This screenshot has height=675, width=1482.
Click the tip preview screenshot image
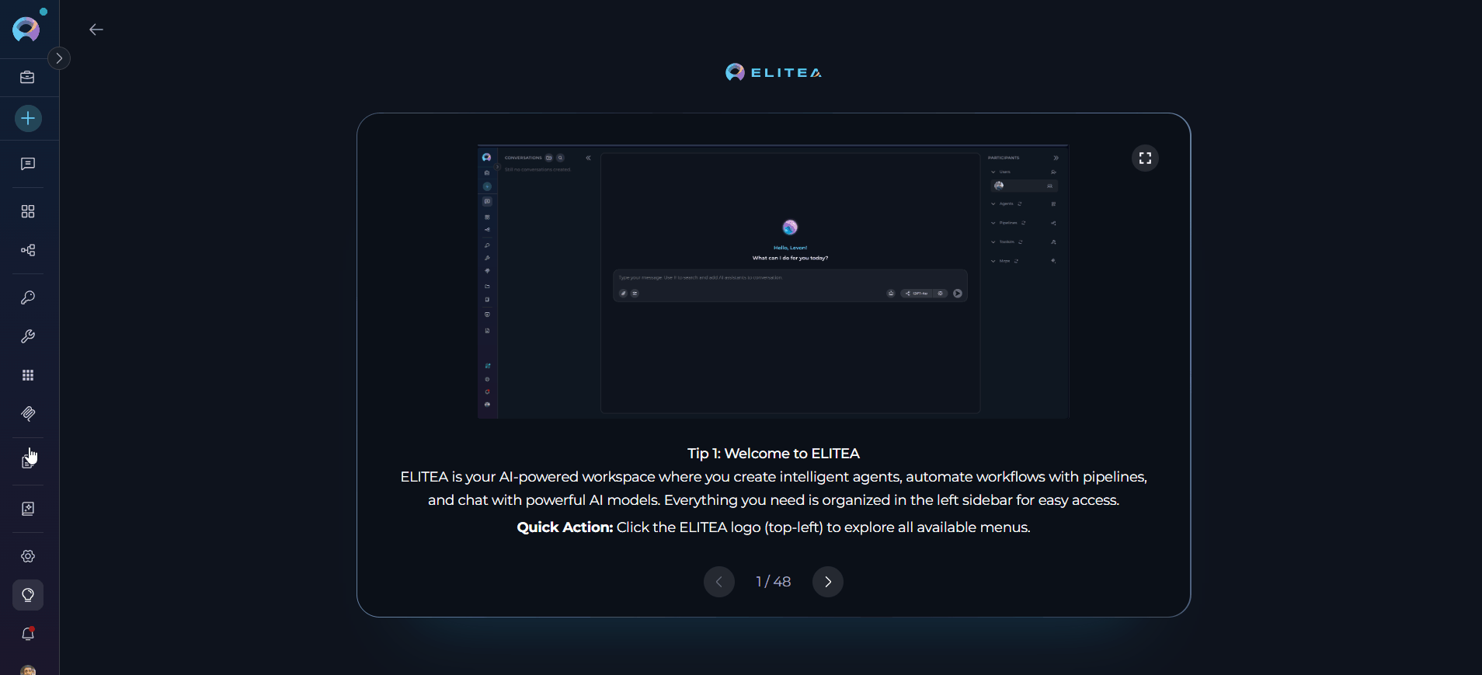(x=773, y=281)
